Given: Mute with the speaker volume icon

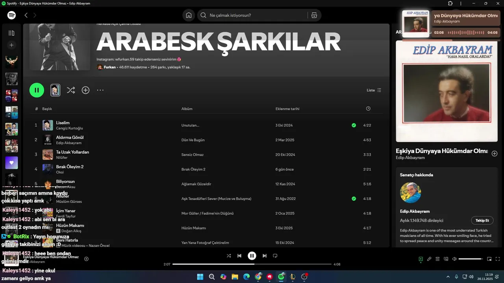Looking at the screenshot, I should [454, 259].
